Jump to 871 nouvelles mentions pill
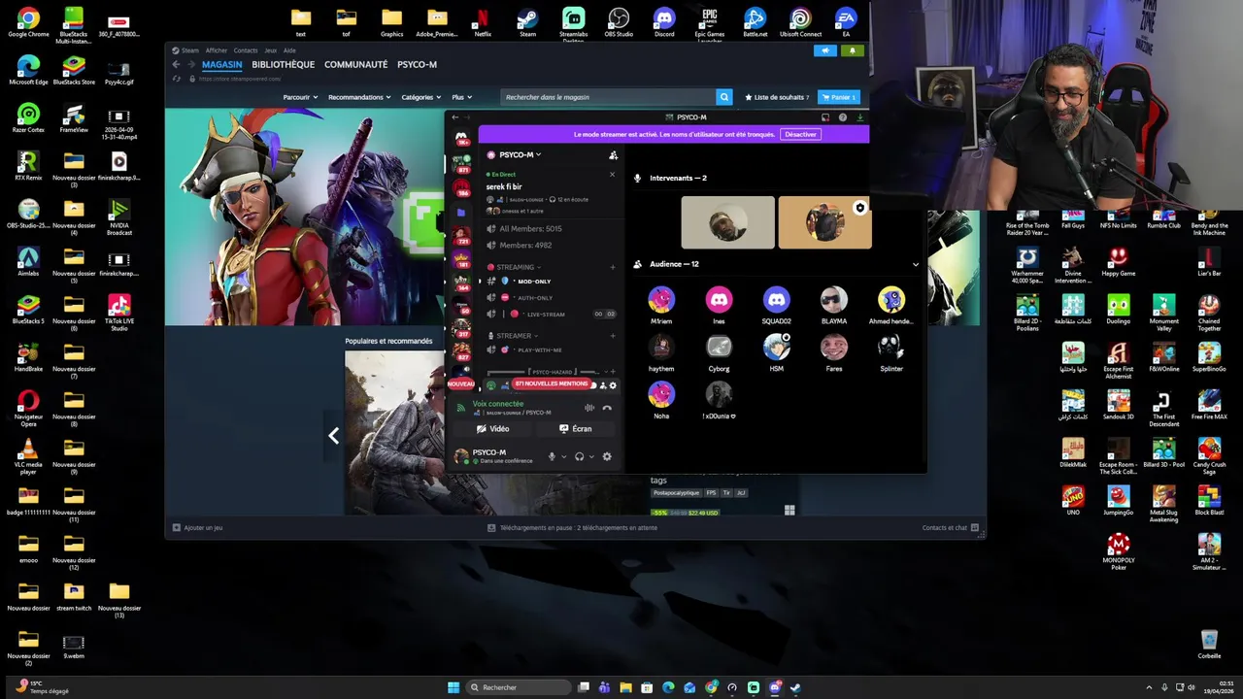The image size is (1243, 699). [551, 383]
